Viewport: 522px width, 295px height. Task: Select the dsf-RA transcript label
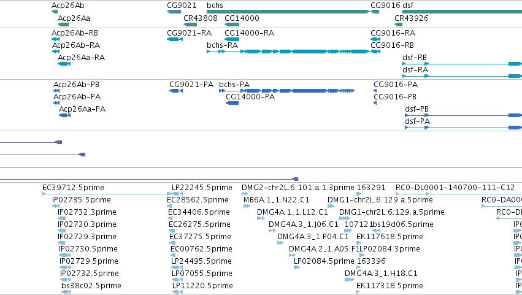point(415,69)
